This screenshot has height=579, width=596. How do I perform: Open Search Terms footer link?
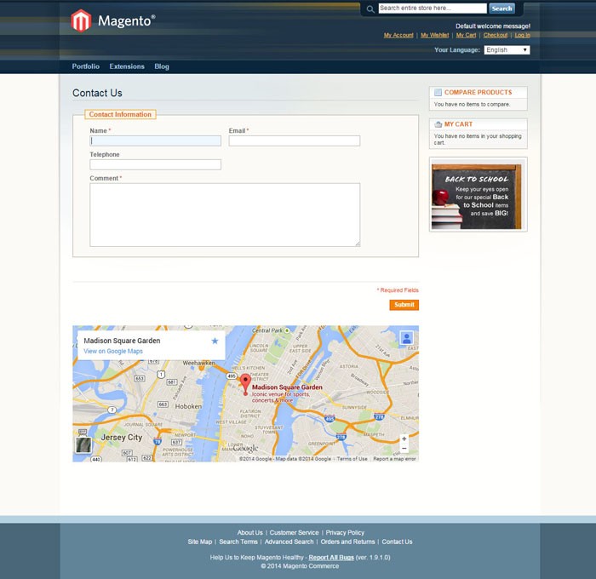[x=238, y=542]
